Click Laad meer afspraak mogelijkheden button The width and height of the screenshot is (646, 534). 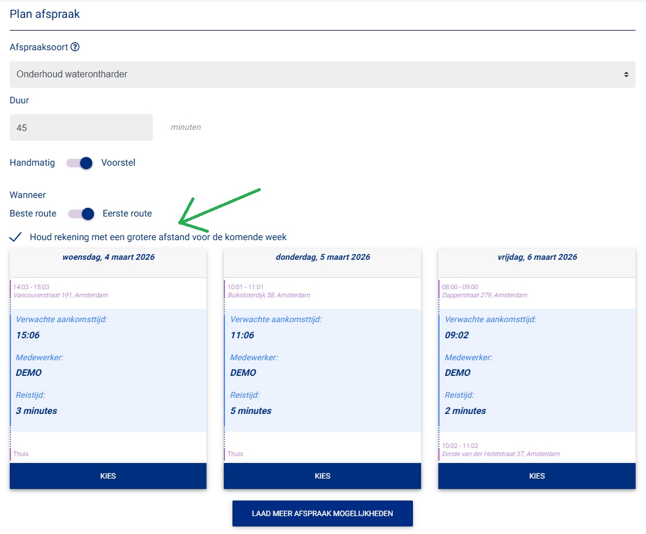322,513
